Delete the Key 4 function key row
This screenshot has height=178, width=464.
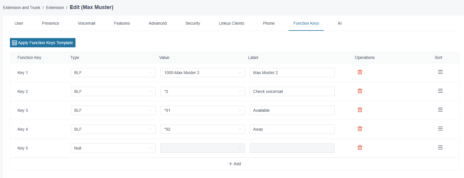coord(360,129)
